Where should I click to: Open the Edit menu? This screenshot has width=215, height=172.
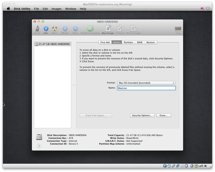coord(45,9)
